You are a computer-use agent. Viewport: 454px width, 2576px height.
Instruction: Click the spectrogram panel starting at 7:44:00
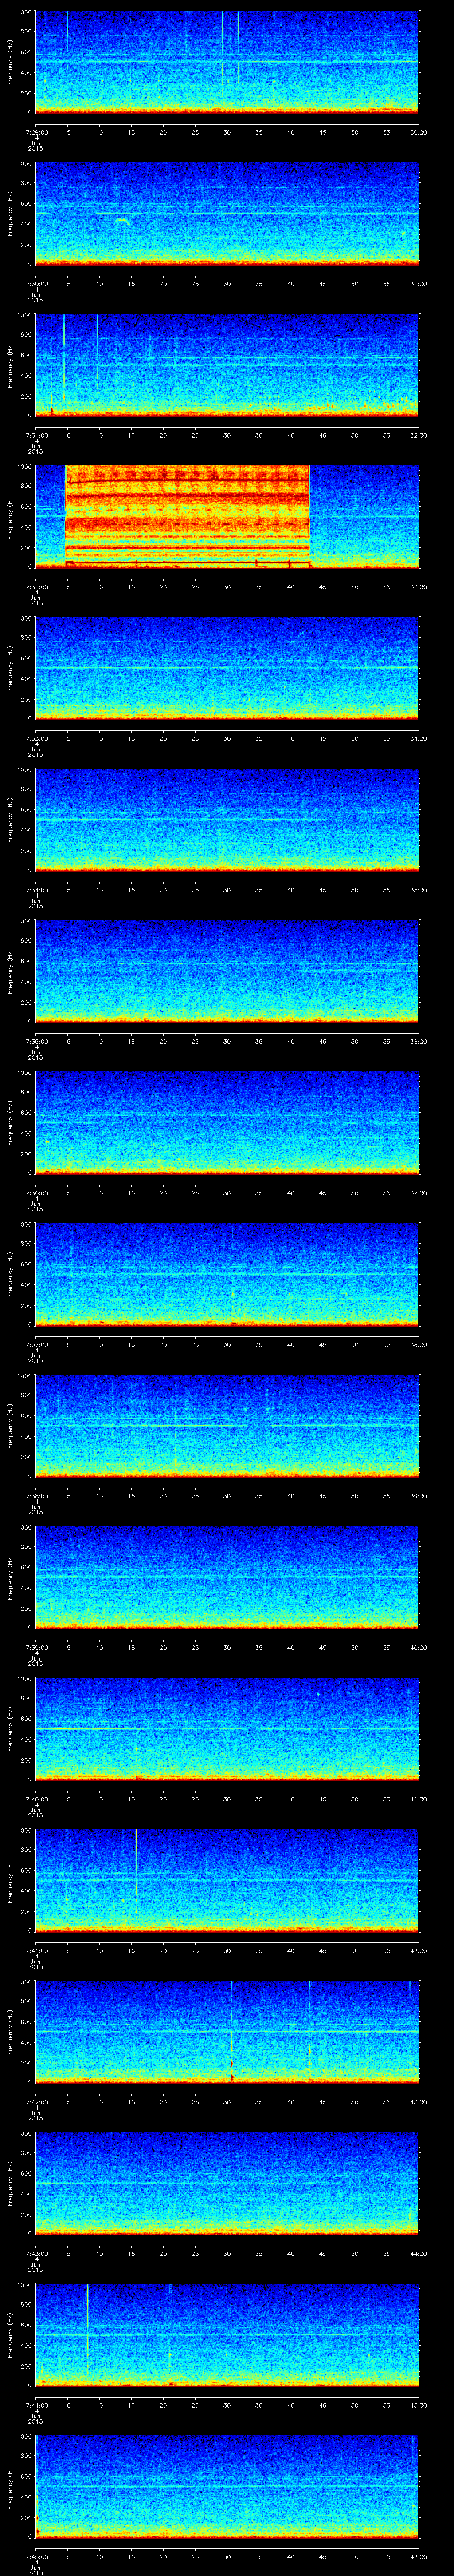(227, 2334)
